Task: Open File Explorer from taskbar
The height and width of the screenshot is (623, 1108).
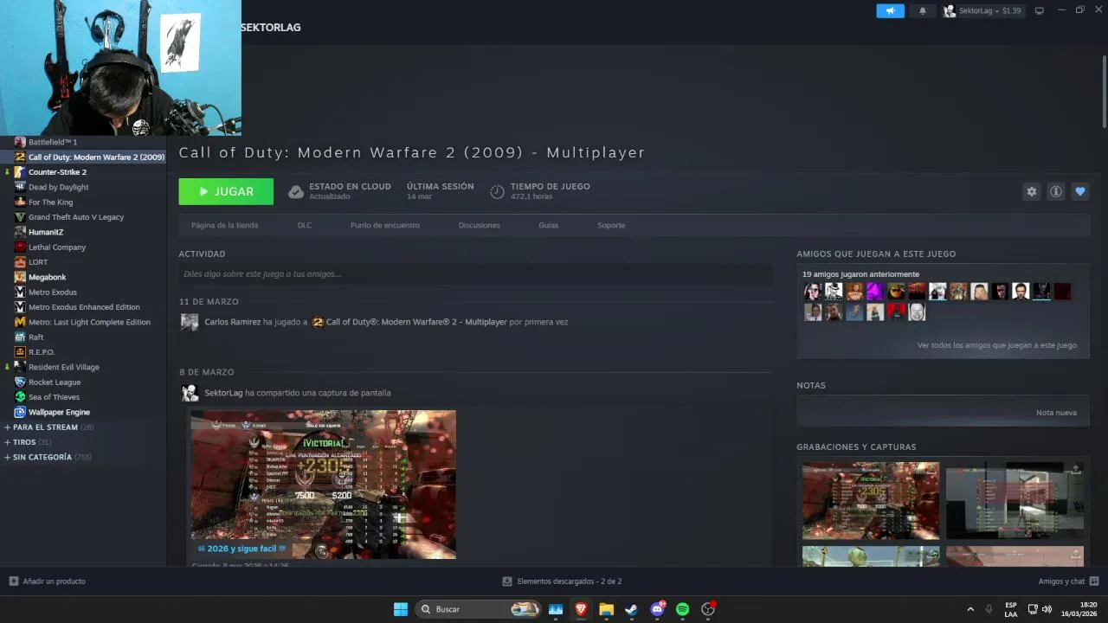Action: click(606, 609)
